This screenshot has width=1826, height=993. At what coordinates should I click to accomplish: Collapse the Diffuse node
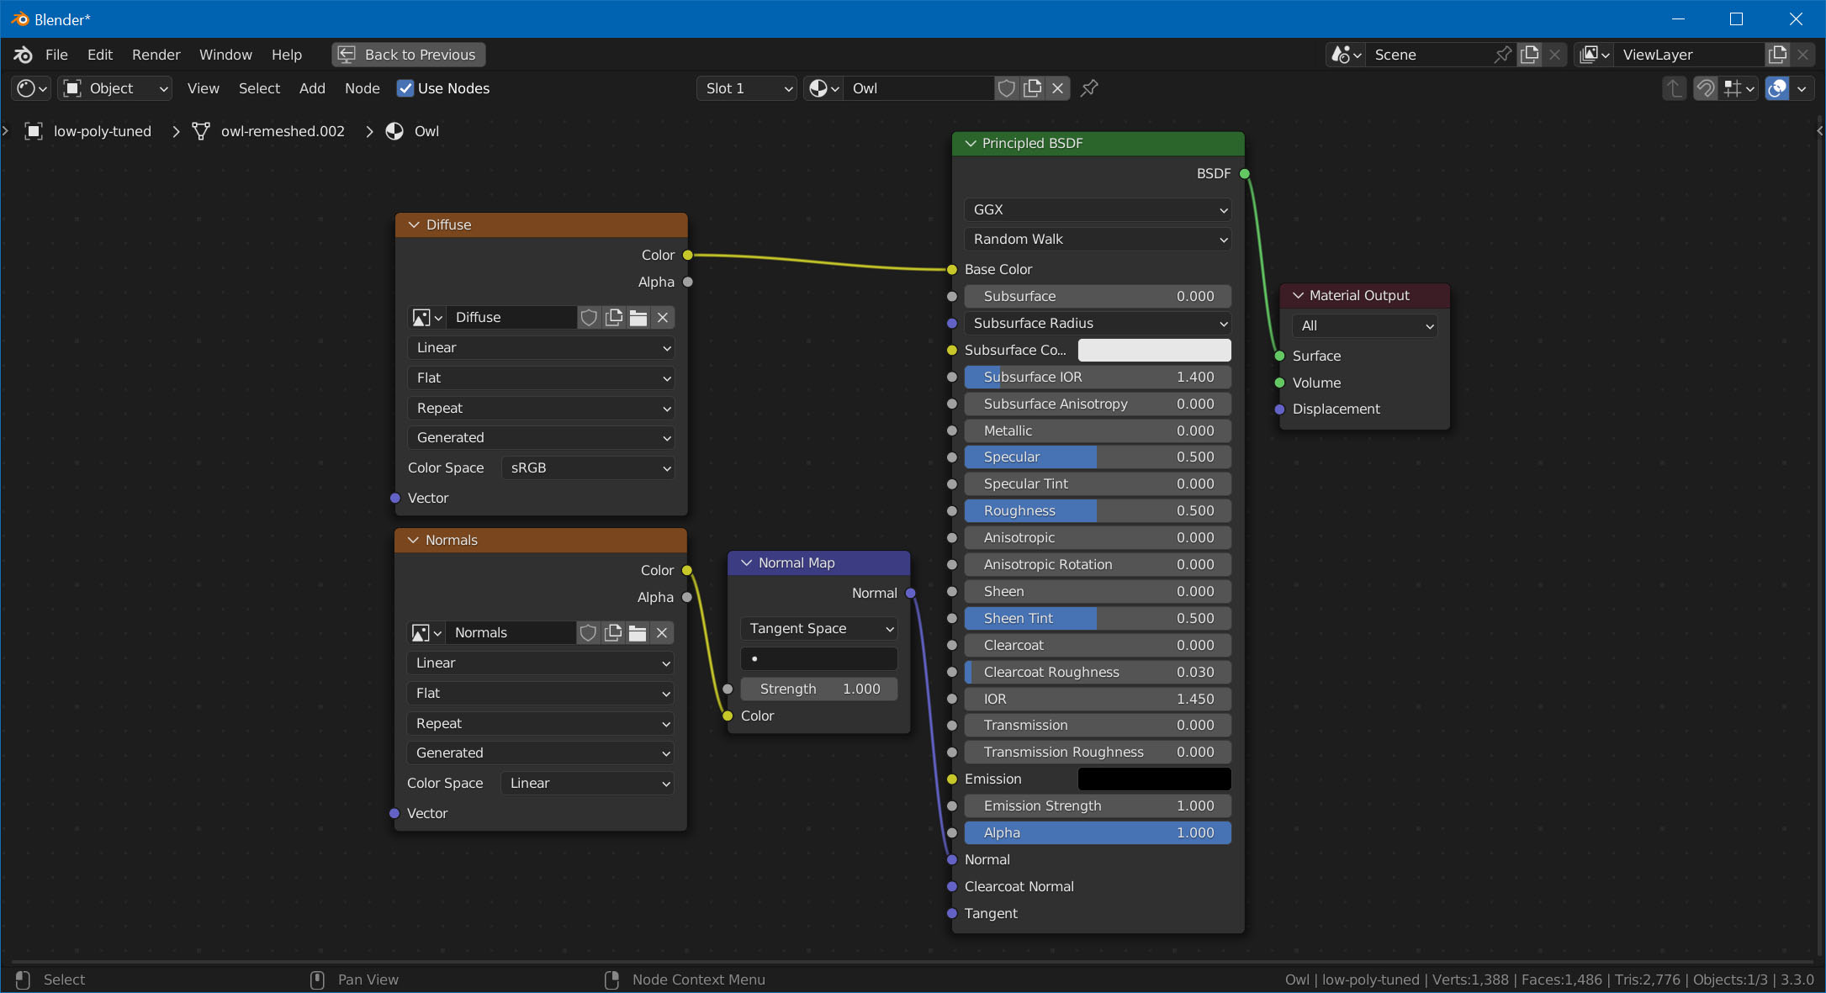click(x=414, y=224)
